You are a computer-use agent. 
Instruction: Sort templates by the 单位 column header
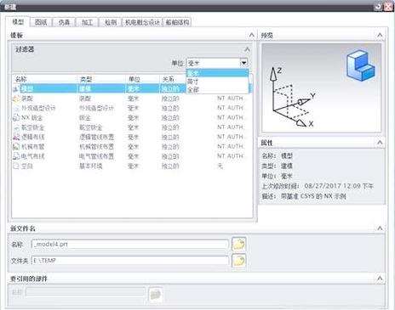(x=143, y=79)
